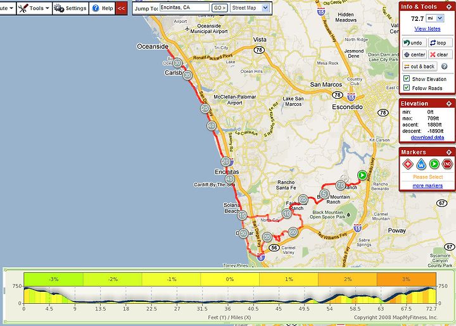Click the 0% grade color swatch
The width and height of the screenshot is (456, 326).
tap(230, 279)
